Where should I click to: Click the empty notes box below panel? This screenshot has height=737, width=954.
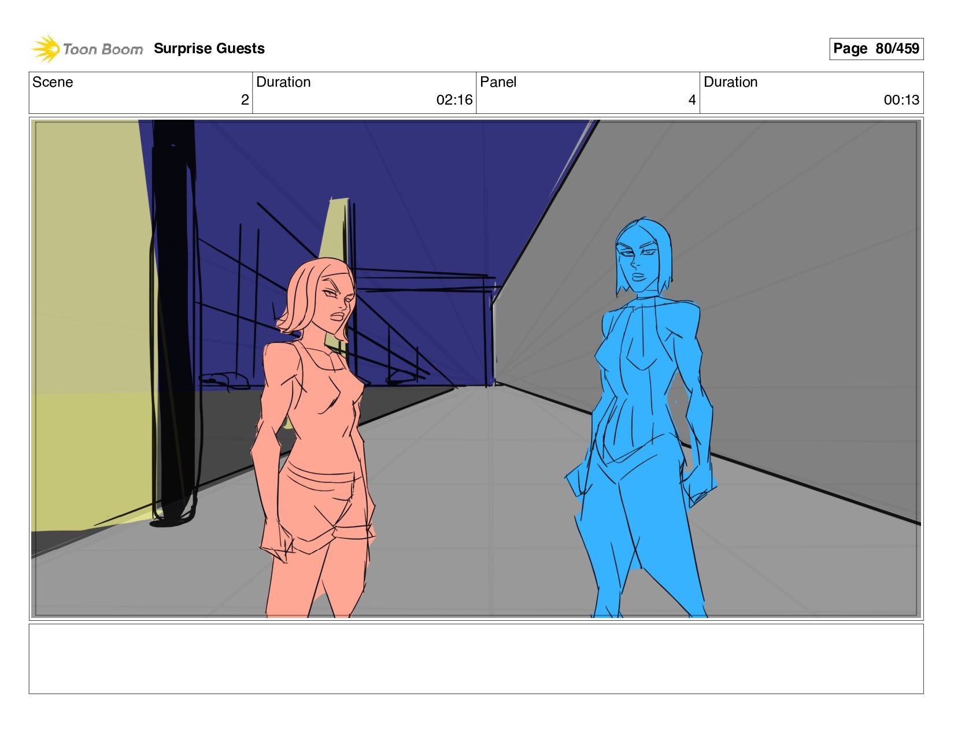pyautogui.click(x=476, y=658)
